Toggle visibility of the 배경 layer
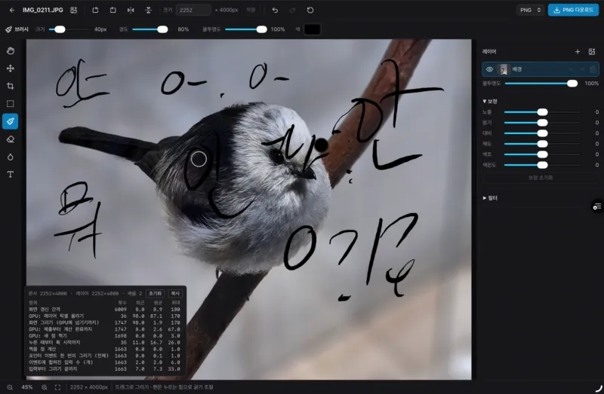 pyautogui.click(x=489, y=69)
